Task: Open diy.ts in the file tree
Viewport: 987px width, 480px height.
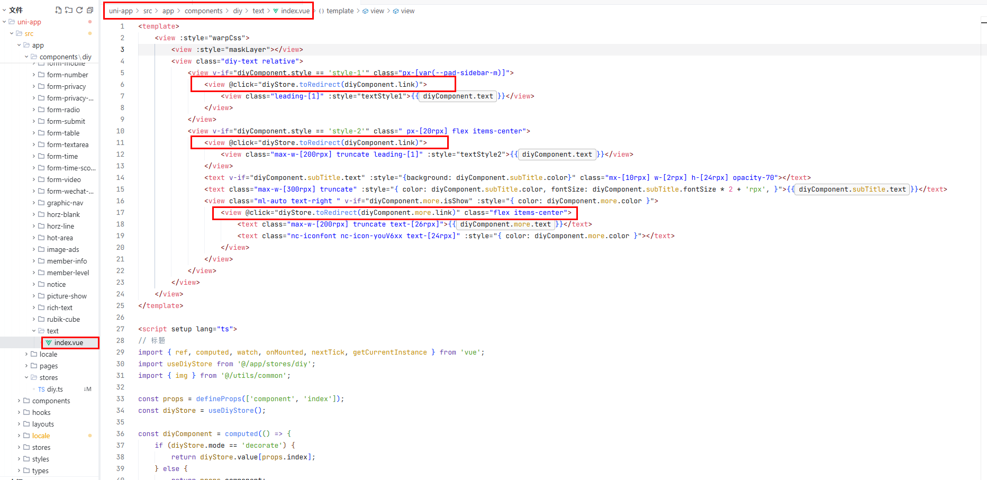Action: (x=55, y=390)
